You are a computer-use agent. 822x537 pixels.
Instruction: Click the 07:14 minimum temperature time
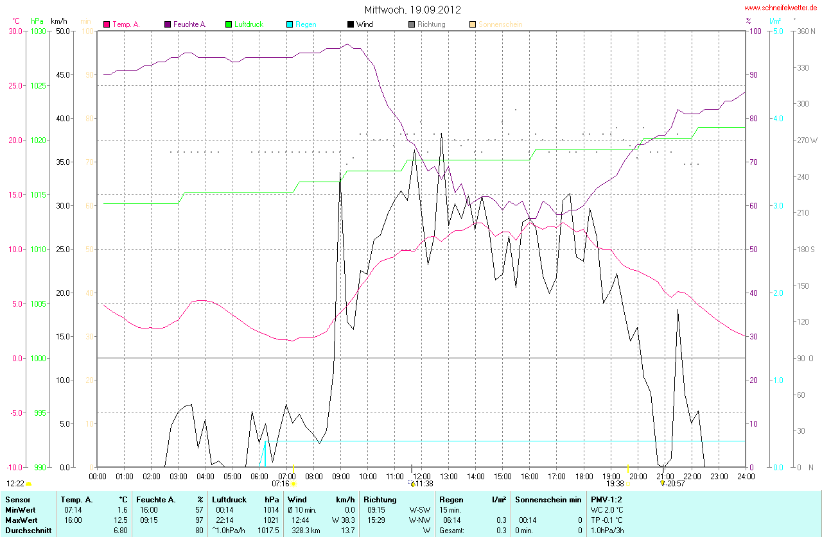(x=73, y=509)
